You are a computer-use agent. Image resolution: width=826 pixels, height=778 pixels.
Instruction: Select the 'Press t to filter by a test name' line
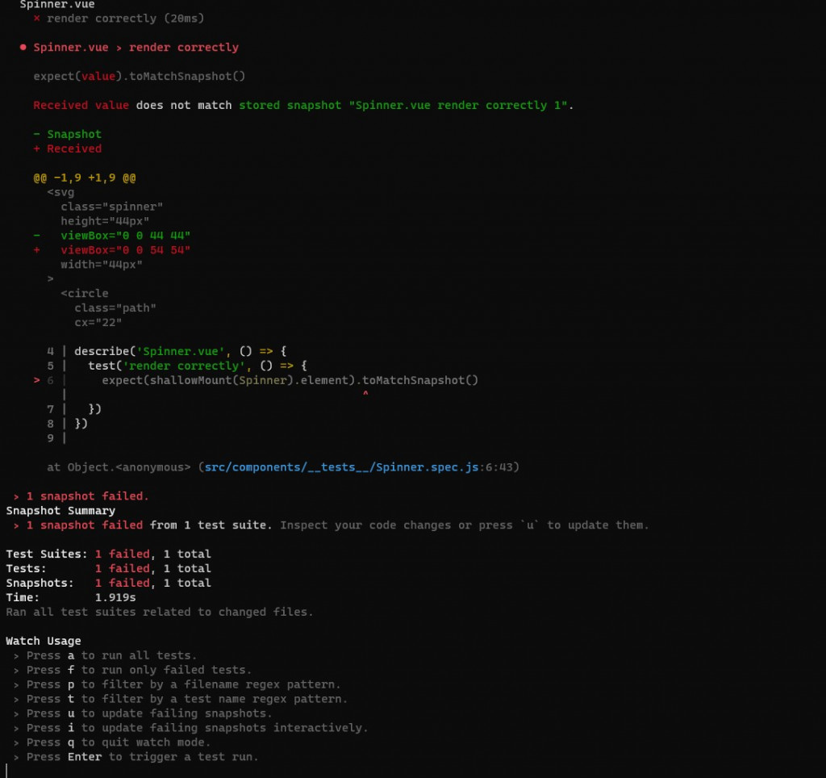tap(180, 699)
